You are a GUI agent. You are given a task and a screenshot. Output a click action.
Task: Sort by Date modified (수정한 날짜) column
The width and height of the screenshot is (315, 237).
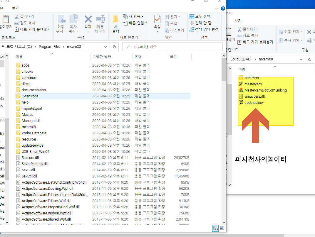tap(102, 57)
